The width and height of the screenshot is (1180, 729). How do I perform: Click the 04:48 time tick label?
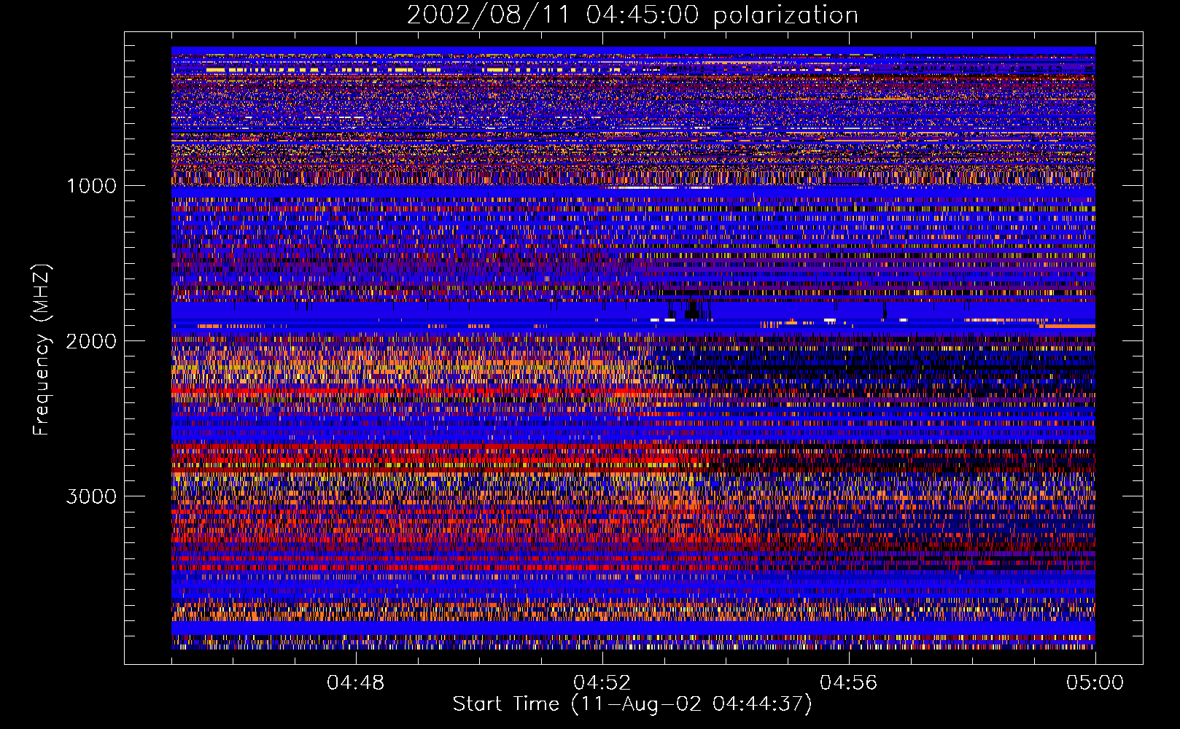(x=356, y=683)
